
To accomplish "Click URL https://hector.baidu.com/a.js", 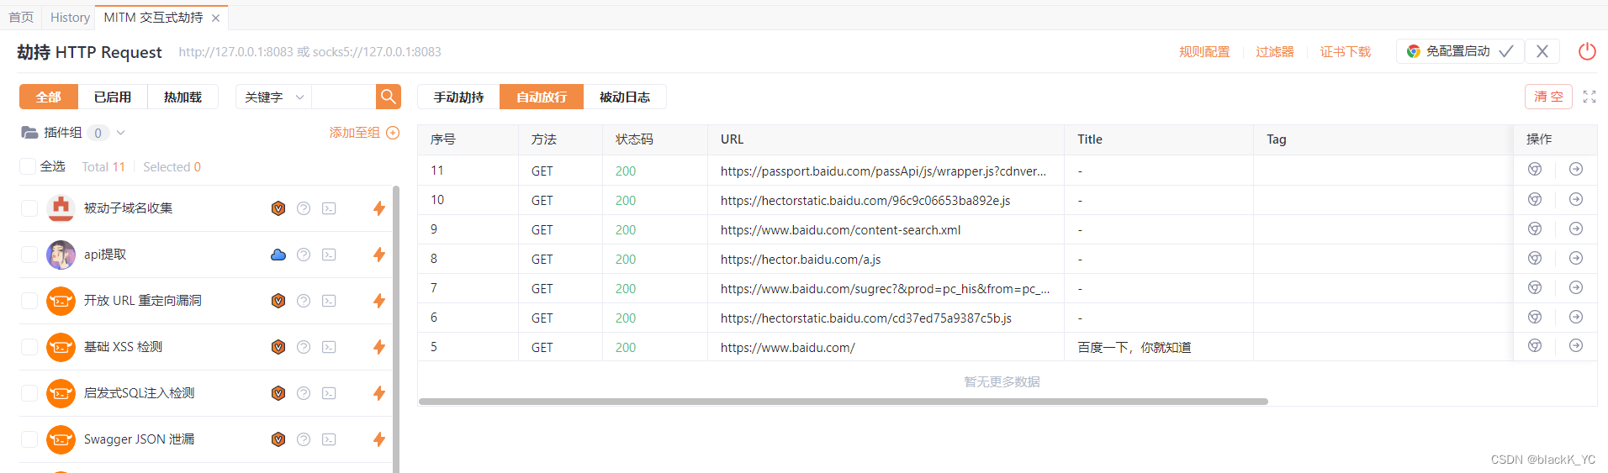I will click(801, 259).
